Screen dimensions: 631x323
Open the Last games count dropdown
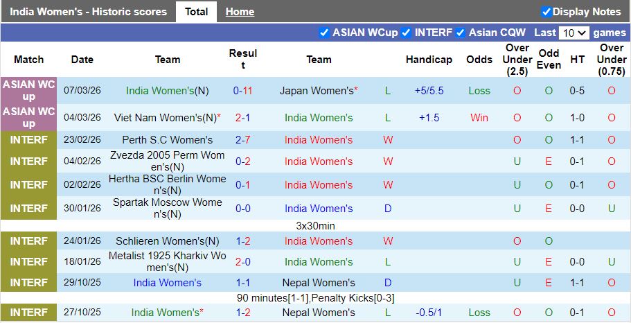574,33
